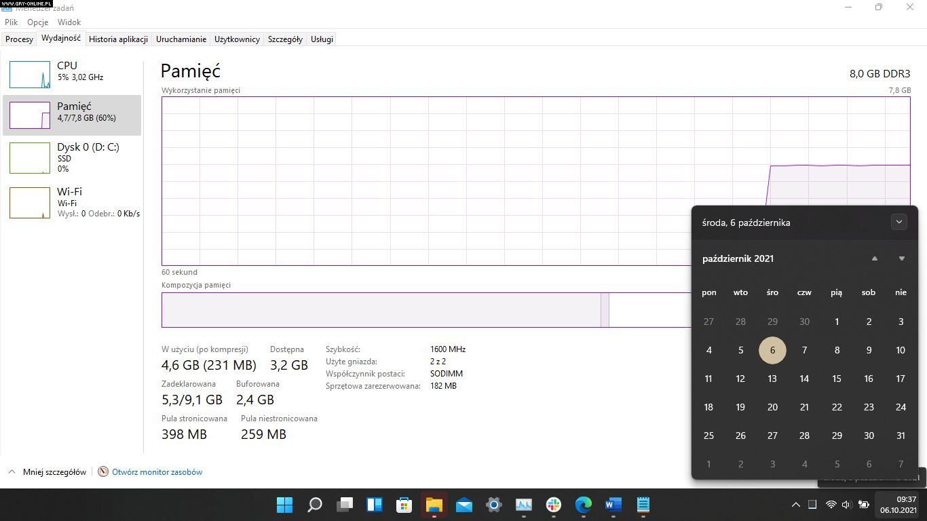Viewport: 927px width, 521px height.
Task: Click the Slack icon on the taskbar
Action: (554, 505)
